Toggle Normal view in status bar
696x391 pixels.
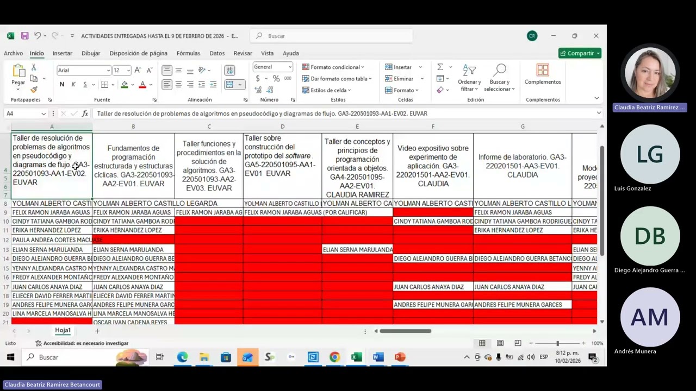click(482, 343)
